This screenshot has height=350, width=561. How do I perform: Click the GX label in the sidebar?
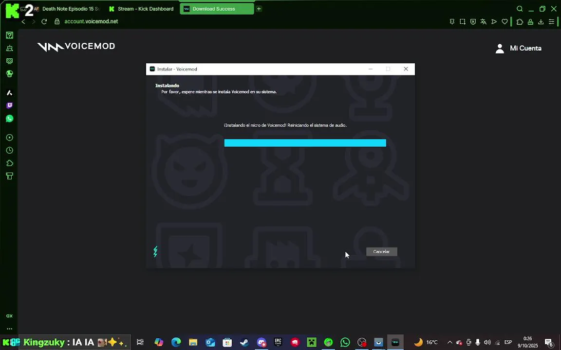point(9,315)
